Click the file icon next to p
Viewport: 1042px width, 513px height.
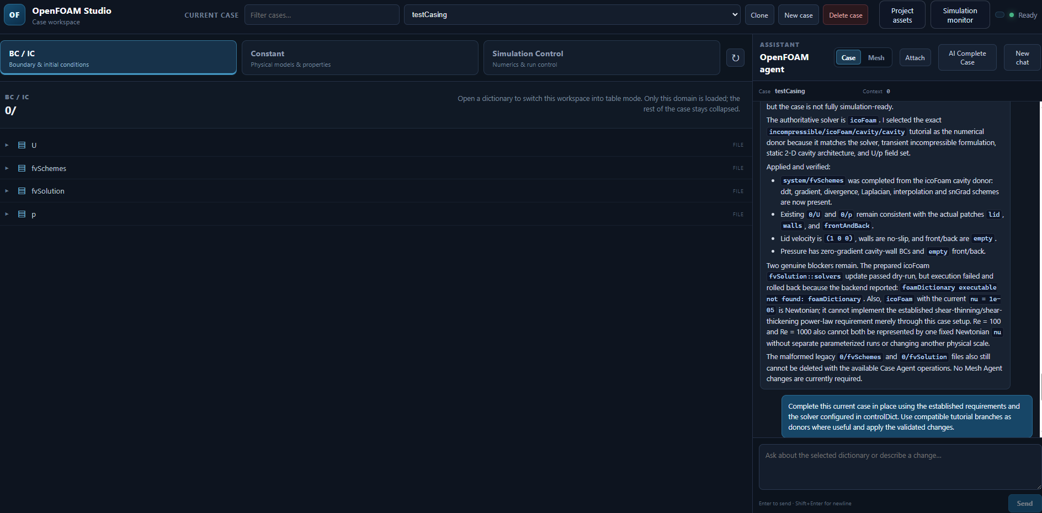point(22,214)
